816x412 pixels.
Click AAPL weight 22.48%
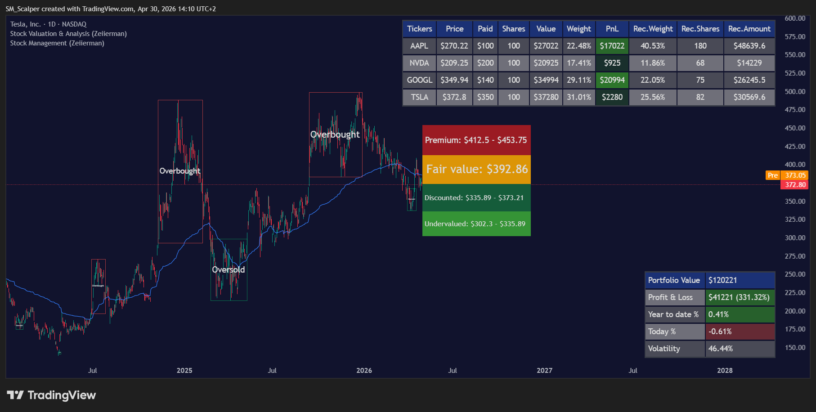pos(579,46)
